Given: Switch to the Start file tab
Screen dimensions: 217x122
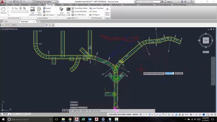Looking at the screenshot, I should click(6, 21).
